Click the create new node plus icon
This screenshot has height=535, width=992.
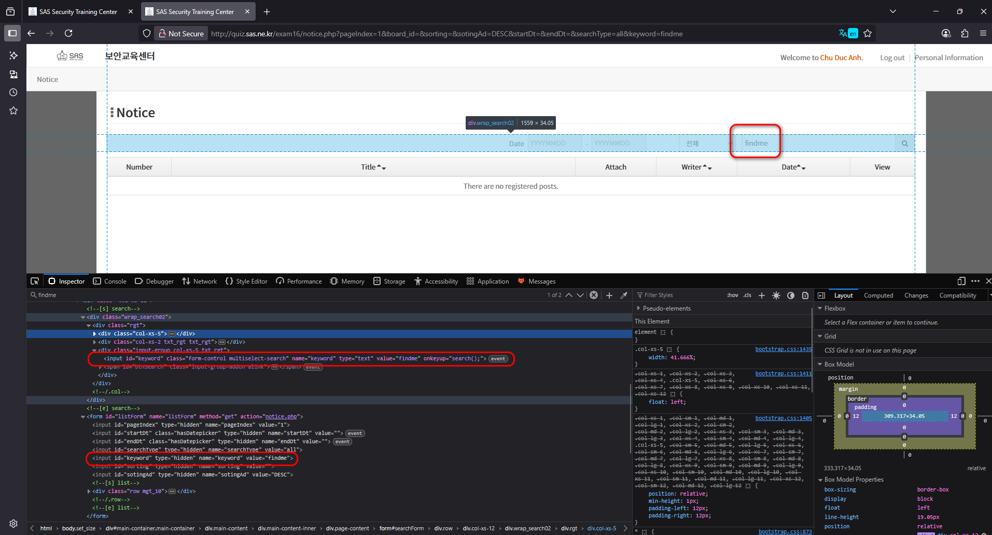pos(609,295)
